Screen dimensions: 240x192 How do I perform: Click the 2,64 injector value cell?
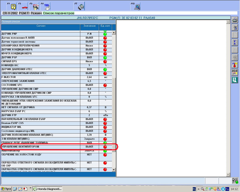[x=89, y=77]
